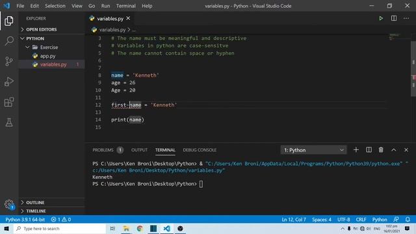Click Python 3.9.1 64-bit interpreter selector
The height and width of the screenshot is (234, 416).
[x=25, y=220]
